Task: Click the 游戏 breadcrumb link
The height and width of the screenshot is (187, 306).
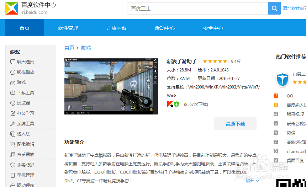Action: coord(86,48)
